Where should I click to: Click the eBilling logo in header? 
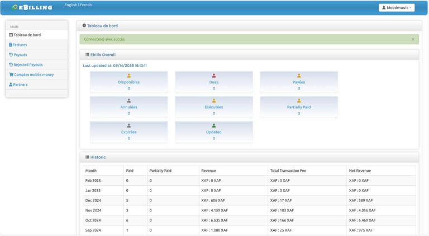click(x=32, y=8)
